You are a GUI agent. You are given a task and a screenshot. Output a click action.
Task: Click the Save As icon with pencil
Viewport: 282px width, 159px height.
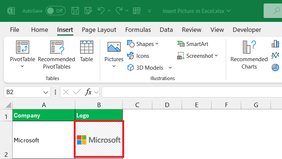88,11
